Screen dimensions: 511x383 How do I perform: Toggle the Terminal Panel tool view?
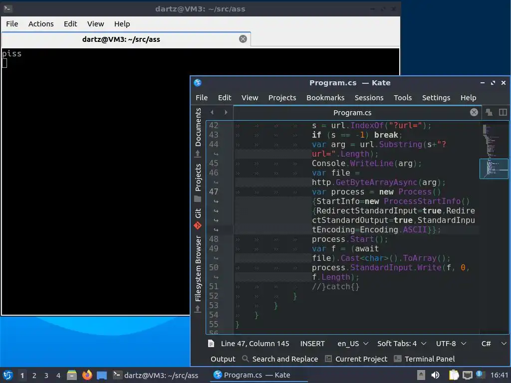pyautogui.click(x=424, y=359)
